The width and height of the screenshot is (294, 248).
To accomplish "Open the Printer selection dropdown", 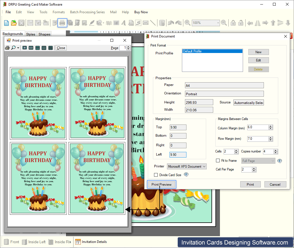I will [x=204, y=166].
